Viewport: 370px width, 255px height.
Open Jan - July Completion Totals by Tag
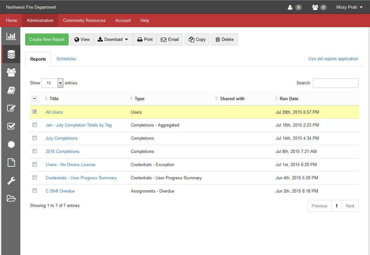(x=78, y=125)
